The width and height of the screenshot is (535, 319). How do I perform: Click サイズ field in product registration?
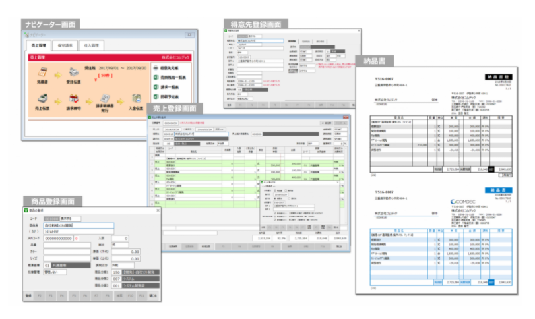(x=67, y=258)
